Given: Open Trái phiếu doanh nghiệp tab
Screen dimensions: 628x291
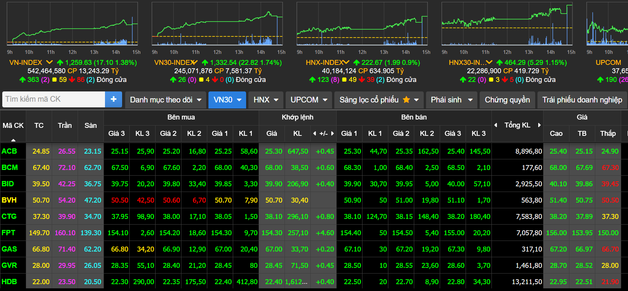Looking at the screenshot, I should point(582,100).
